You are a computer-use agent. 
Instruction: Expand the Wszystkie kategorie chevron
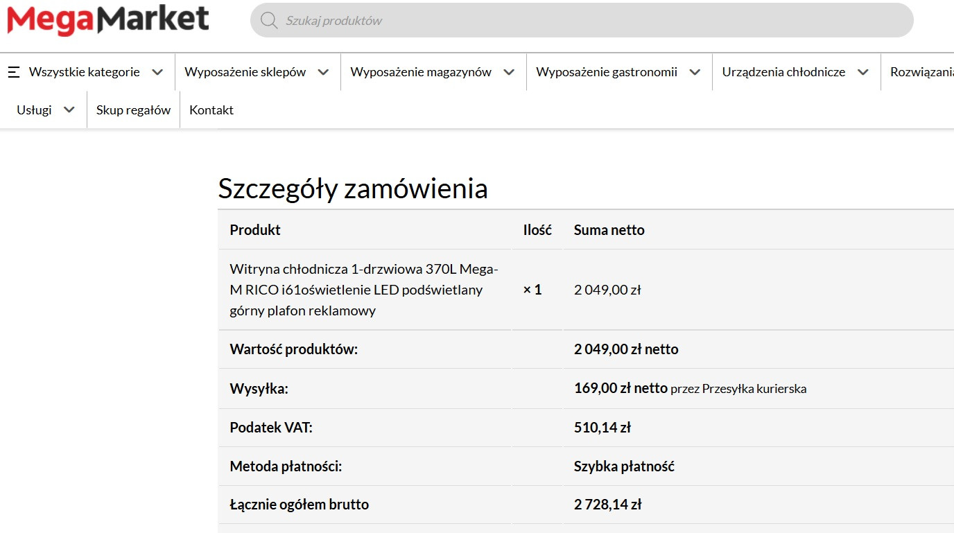[157, 72]
